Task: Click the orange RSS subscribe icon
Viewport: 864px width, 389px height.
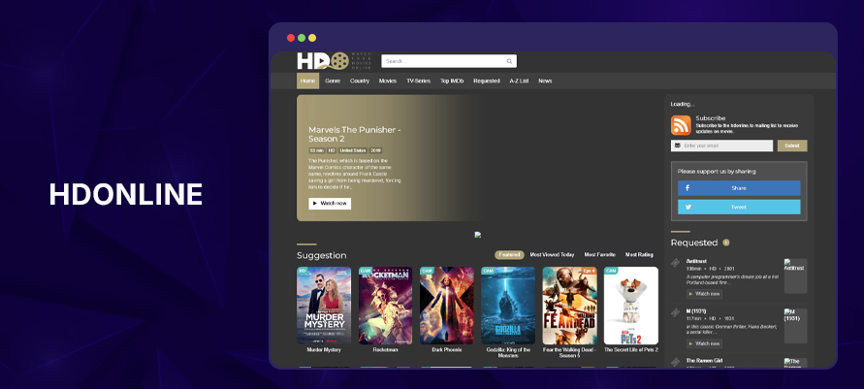Action: [x=681, y=125]
